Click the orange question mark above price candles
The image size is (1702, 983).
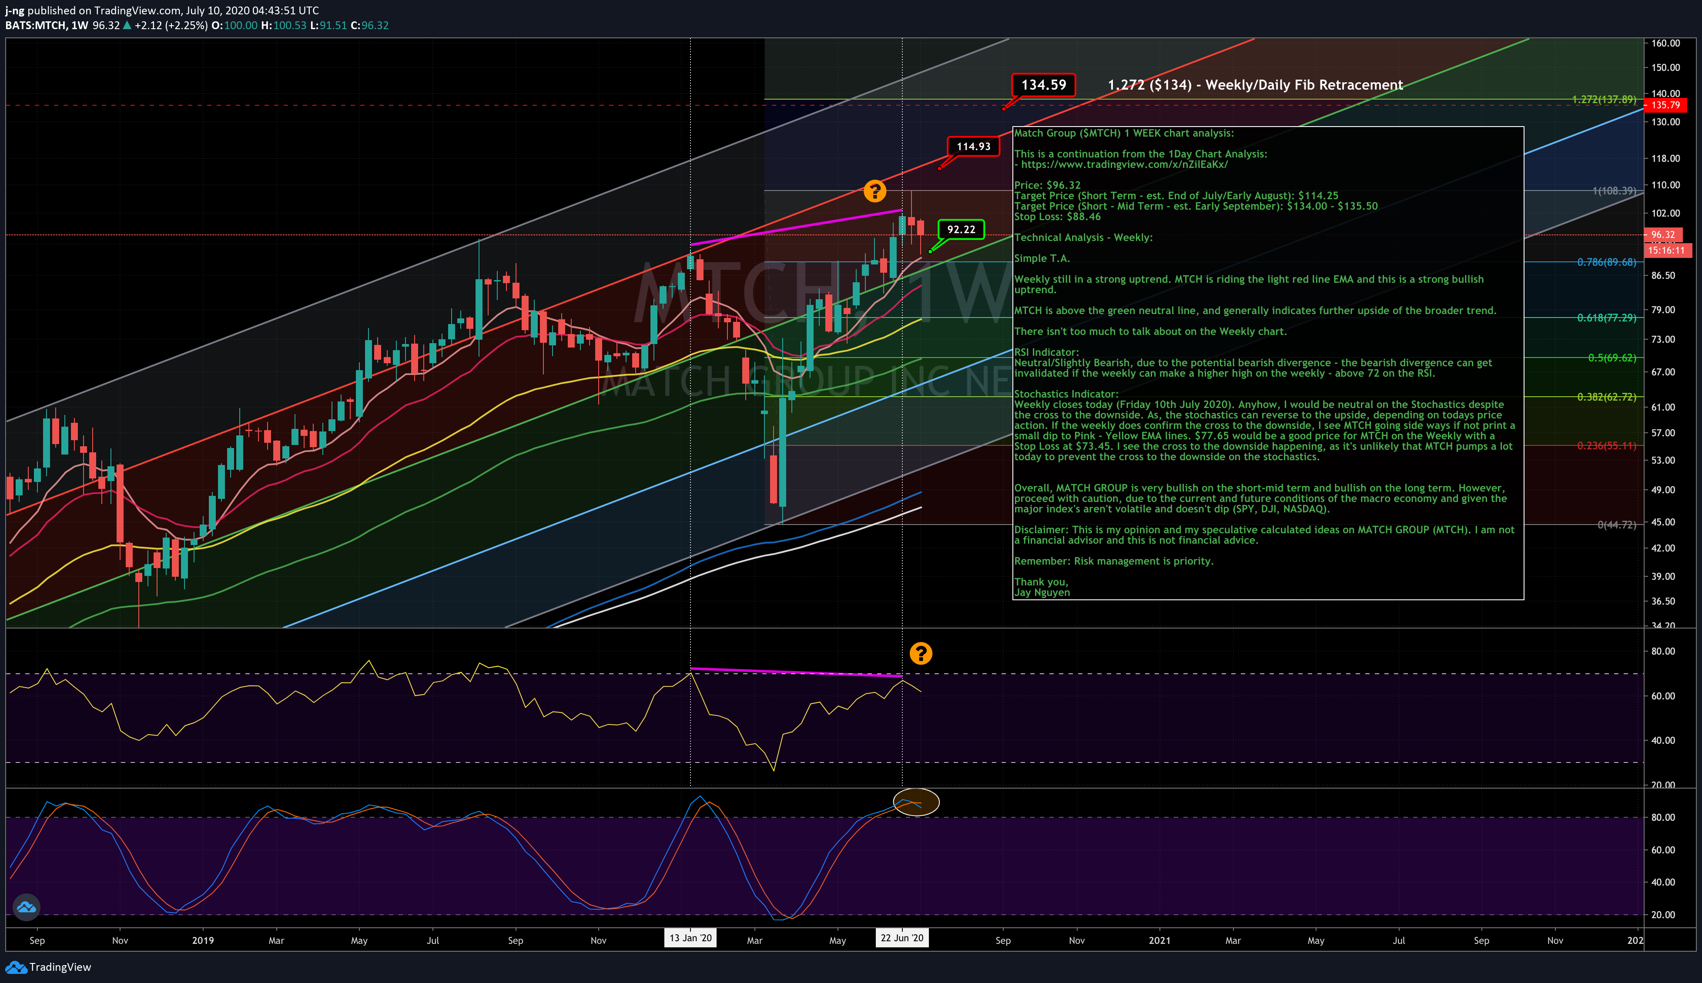point(875,191)
